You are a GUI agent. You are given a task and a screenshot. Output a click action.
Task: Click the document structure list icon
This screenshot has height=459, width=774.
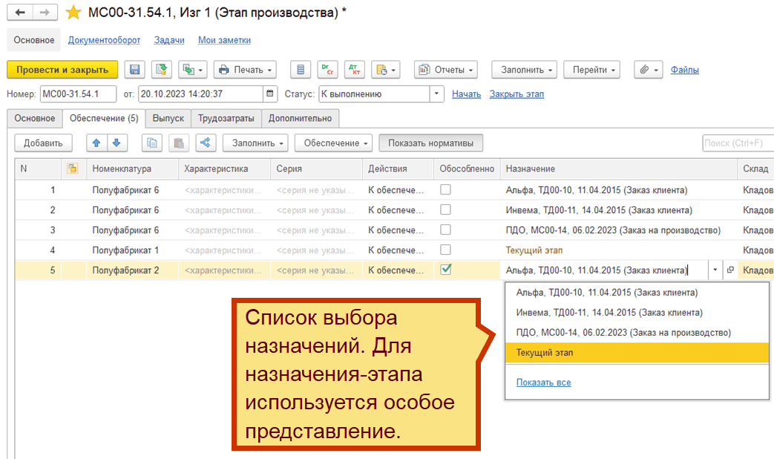[301, 70]
